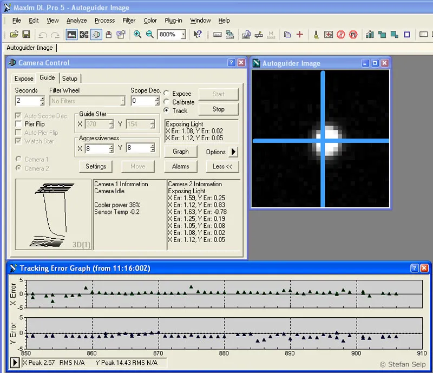Open the Plug-in menu
This screenshot has height=373, width=433.
coord(173,21)
